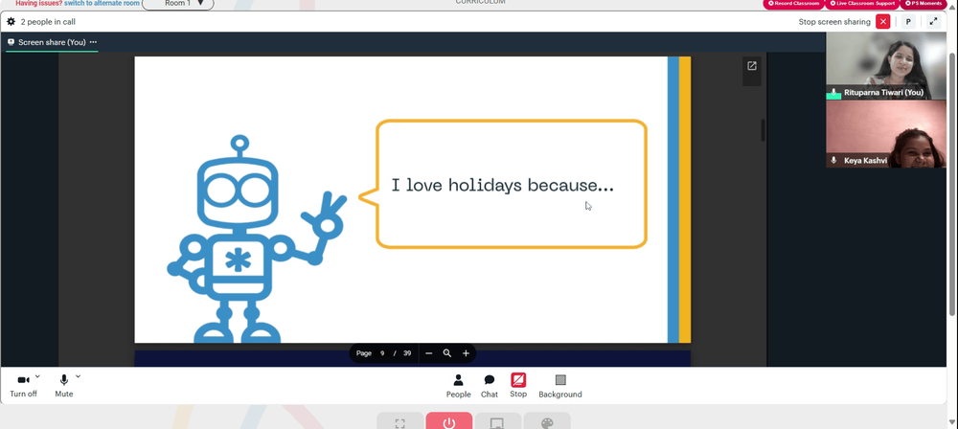
Task: Open the Room 1 dropdown
Action: point(178,4)
